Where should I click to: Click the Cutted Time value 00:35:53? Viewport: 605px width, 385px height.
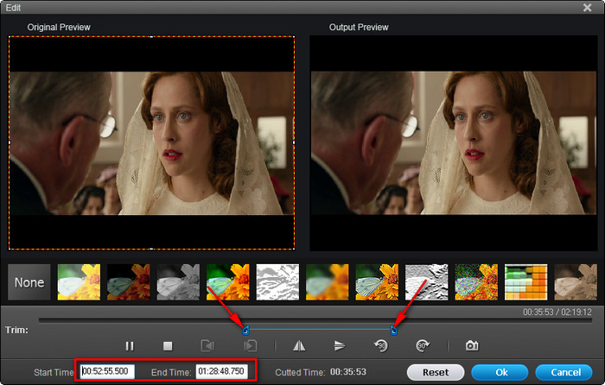tap(348, 372)
